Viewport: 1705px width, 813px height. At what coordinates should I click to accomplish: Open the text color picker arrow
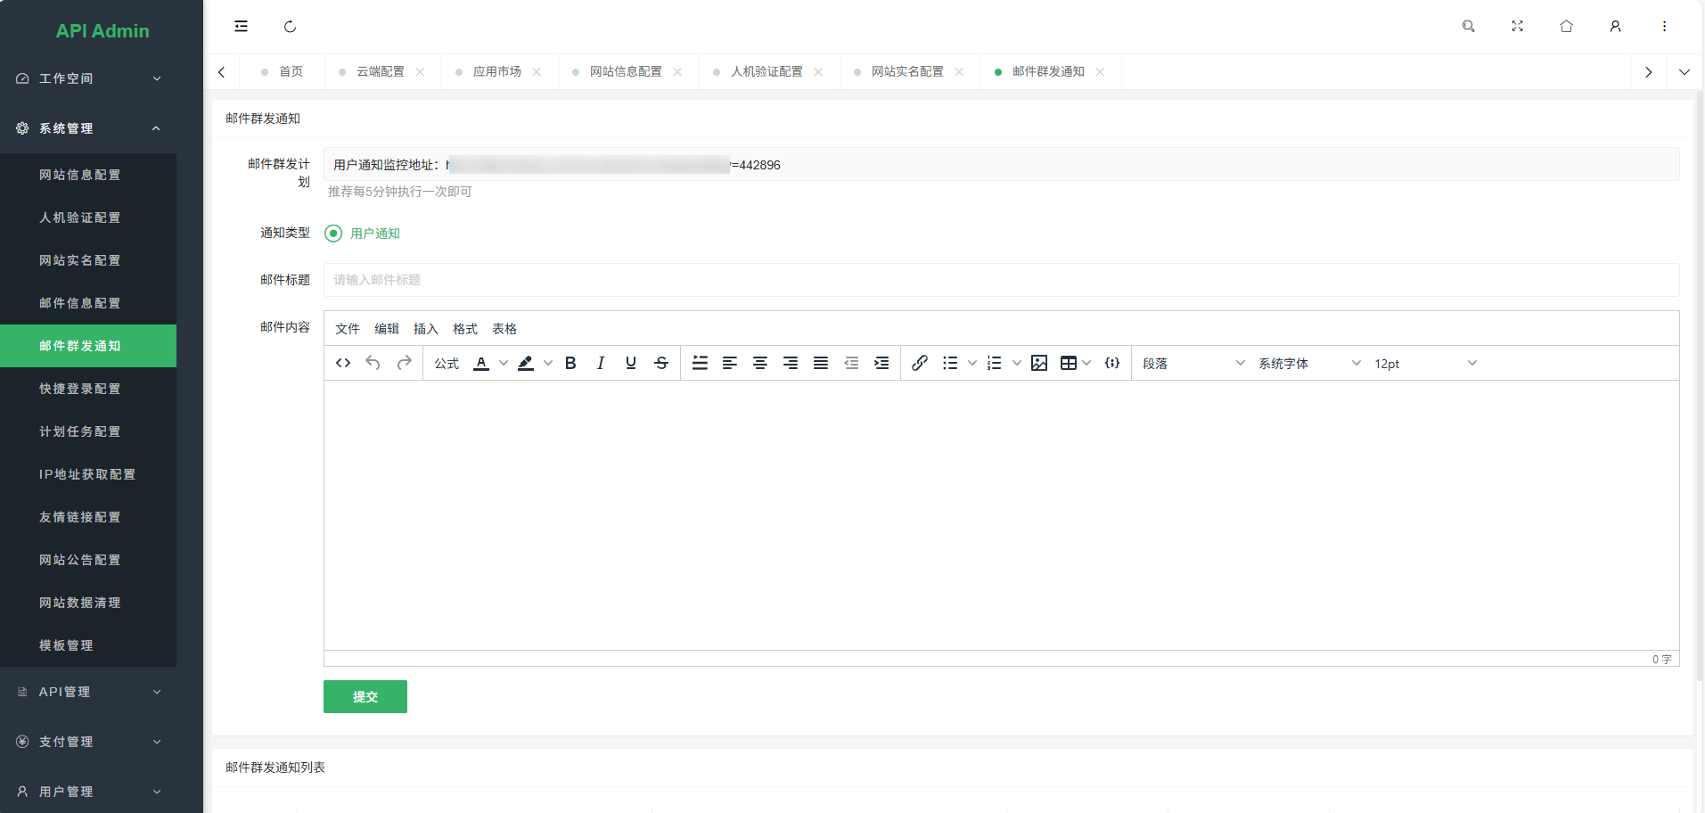504,363
